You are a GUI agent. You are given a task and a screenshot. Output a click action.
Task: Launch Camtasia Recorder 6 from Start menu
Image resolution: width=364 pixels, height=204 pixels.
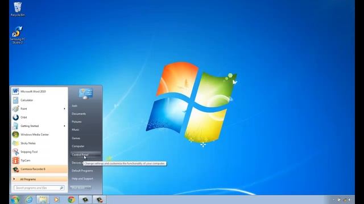pyautogui.click(x=39, y=169)
